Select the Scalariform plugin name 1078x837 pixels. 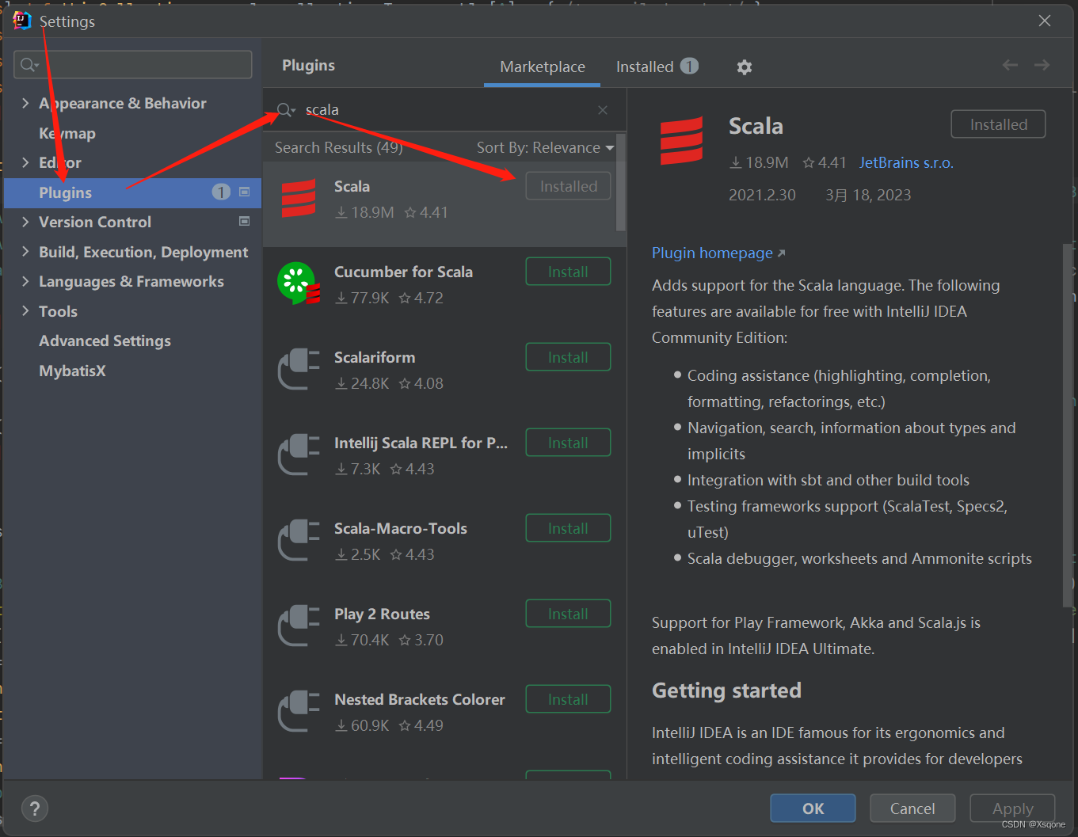click(375, 357)
